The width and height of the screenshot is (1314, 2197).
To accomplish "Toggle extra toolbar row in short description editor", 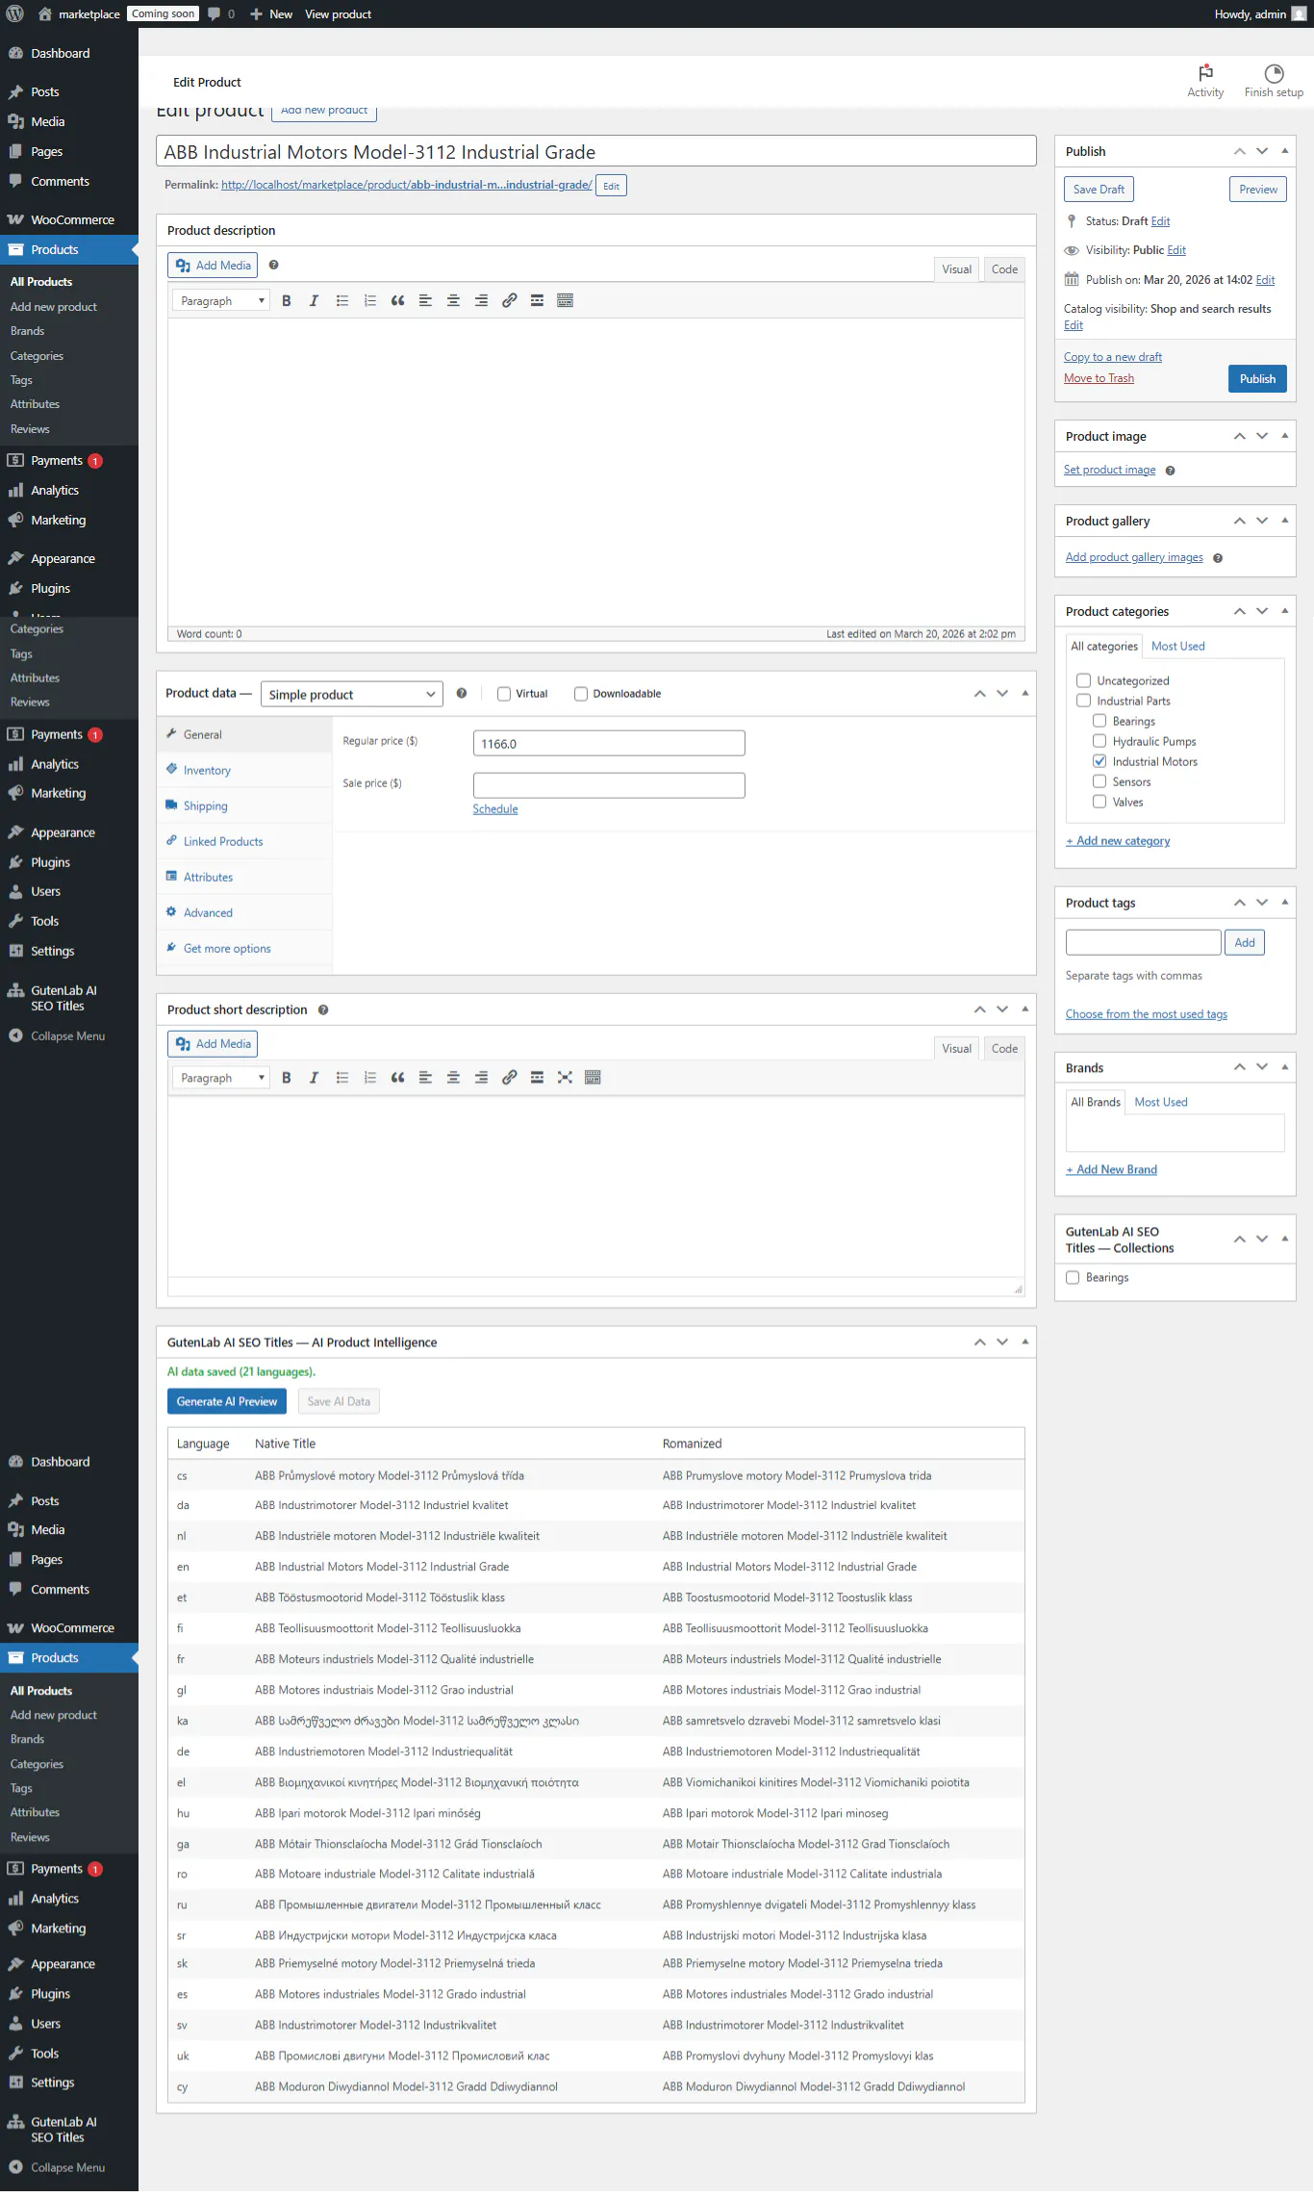I will 593,1078.
